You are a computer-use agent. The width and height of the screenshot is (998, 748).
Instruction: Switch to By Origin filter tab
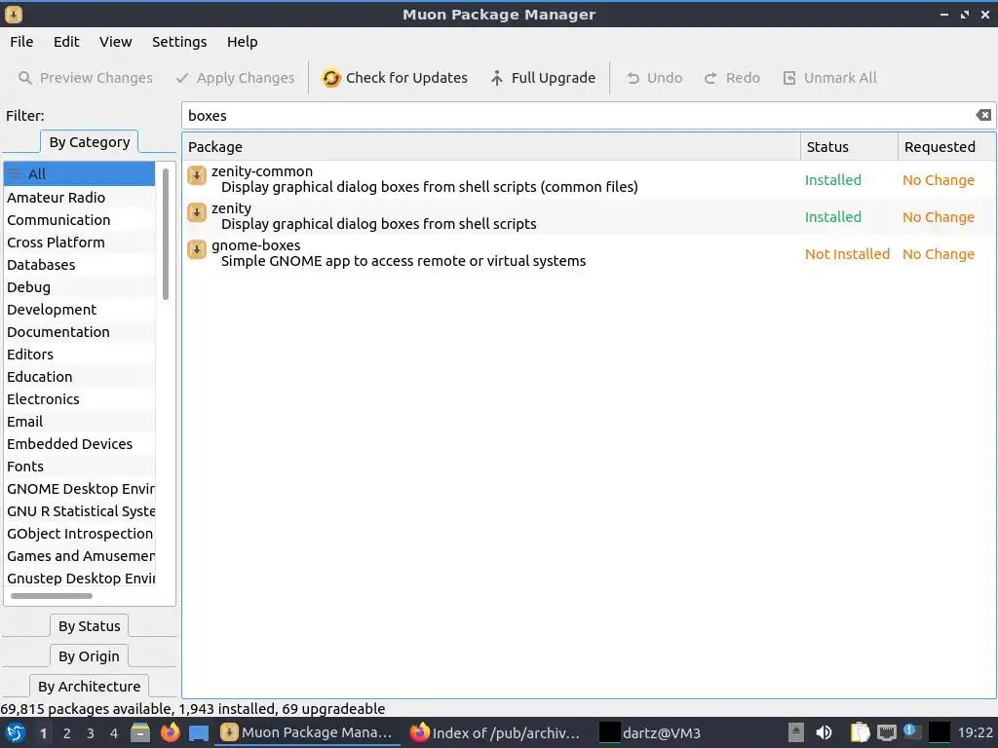tap(89, 656)
